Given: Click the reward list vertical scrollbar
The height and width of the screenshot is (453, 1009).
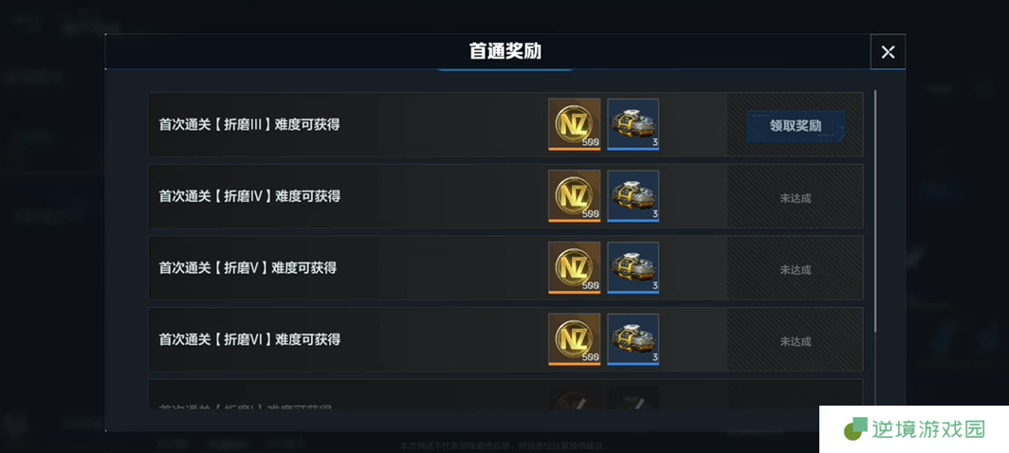Looking at the screenshot, I should [x=875, y=211].
